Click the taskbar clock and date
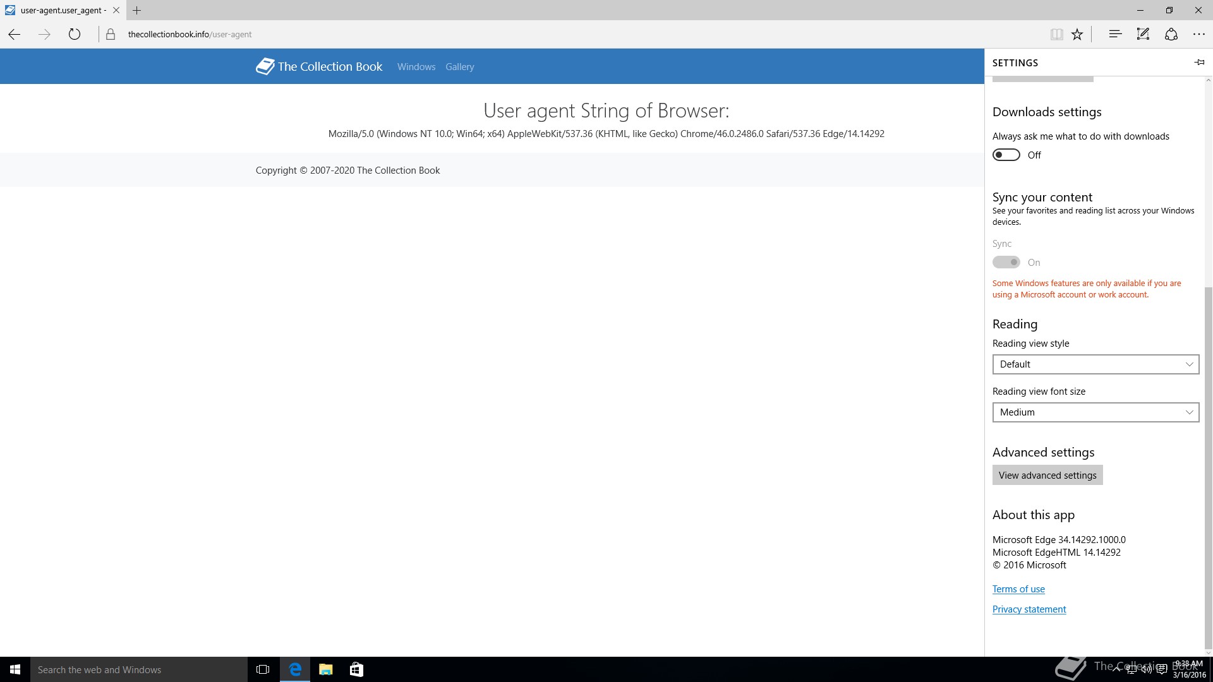The height and width of the screenshot is (682, 1213). click(1189, 669)
